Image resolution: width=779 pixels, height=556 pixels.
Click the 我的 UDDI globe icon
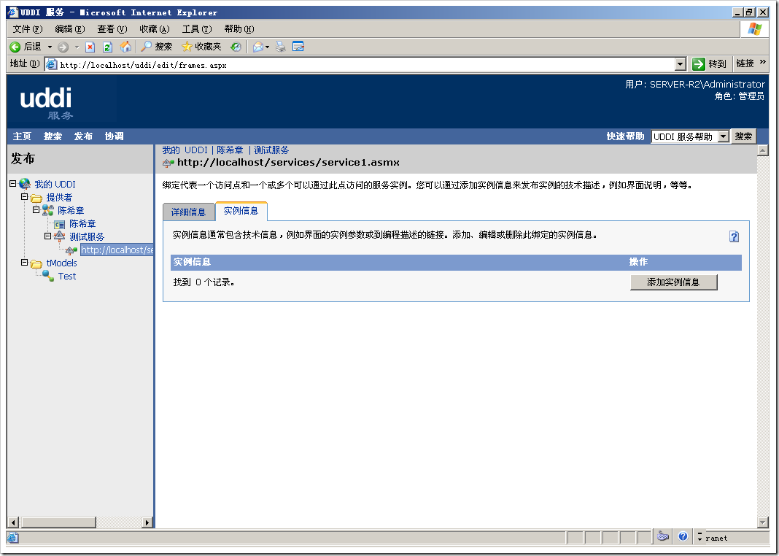[25, 184]
